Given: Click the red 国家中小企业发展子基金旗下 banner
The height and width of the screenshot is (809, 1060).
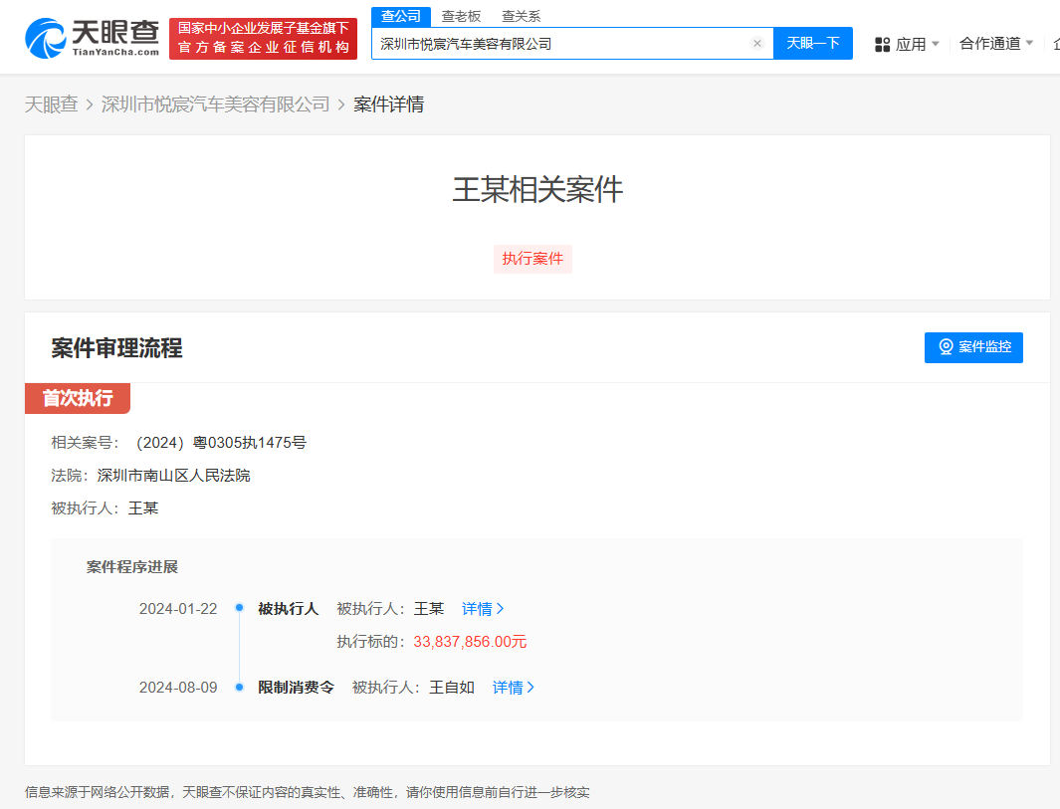Looking at the screenshot, I should point(263,36).
